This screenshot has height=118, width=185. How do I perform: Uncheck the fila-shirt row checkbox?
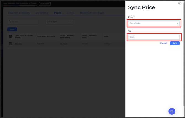[10, 44]
